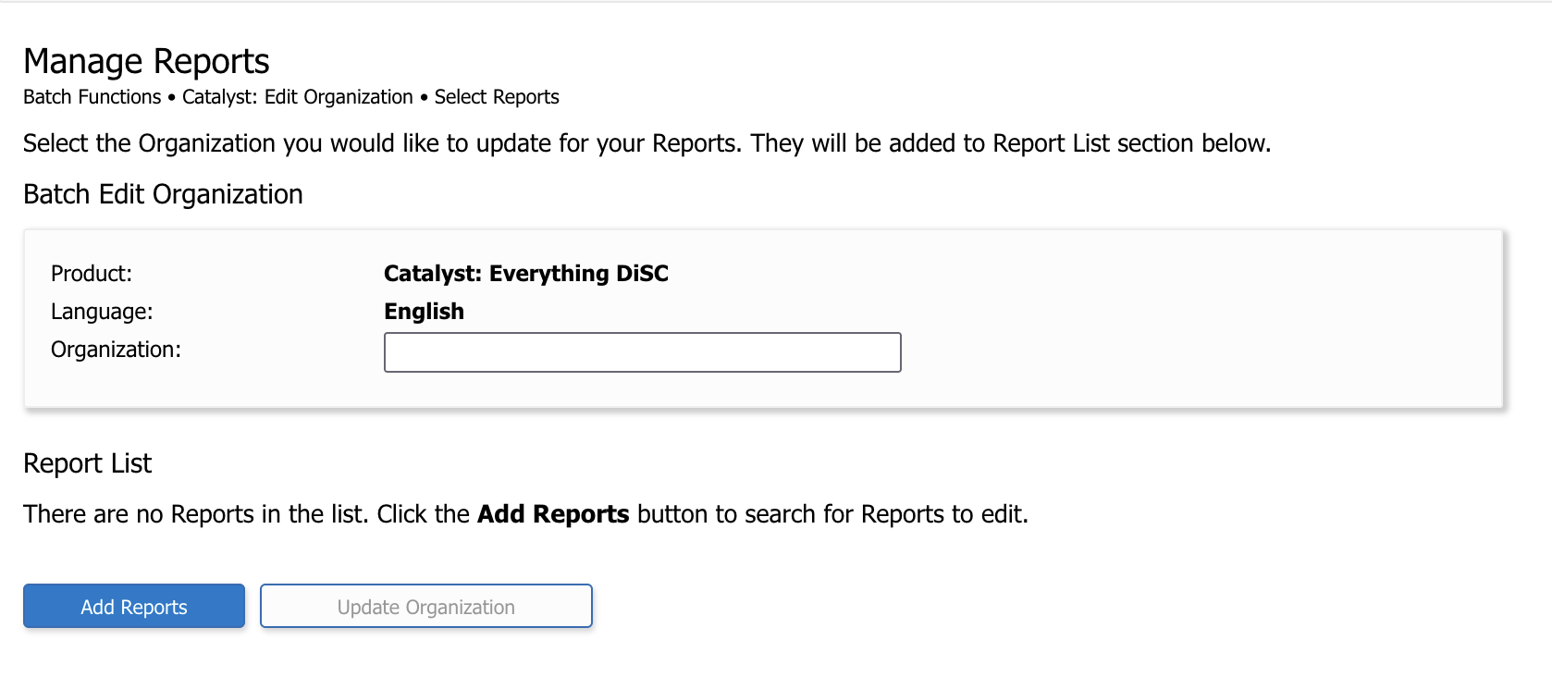Click the 'Organization:' field label
The height and width of the screenshot is (677, 1552).
click(x=116, y=350)
